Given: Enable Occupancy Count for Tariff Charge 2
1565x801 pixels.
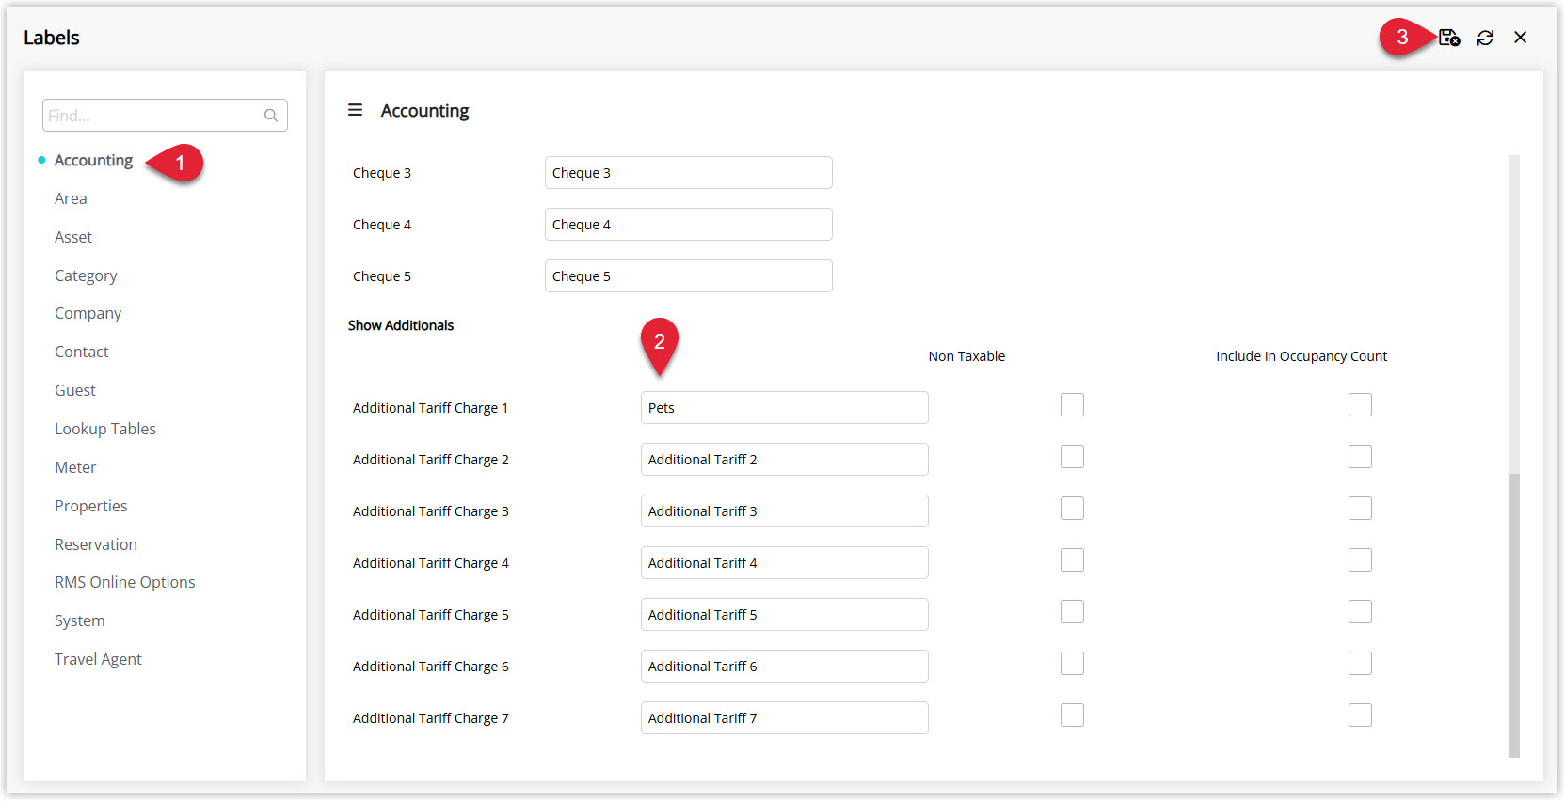Looking at the screenshot, I should (x=1360, y=457).
